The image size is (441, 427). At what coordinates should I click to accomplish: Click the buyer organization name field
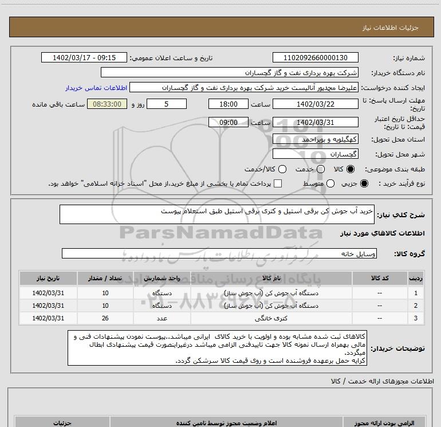[230, 73]
